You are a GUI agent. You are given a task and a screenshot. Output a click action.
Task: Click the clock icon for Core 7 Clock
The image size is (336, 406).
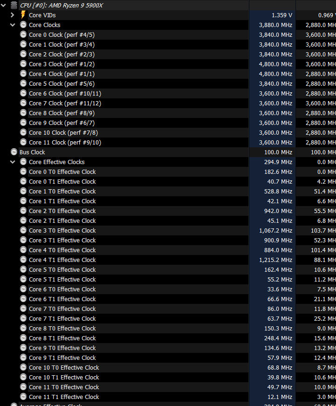click(x=23, y=103)
